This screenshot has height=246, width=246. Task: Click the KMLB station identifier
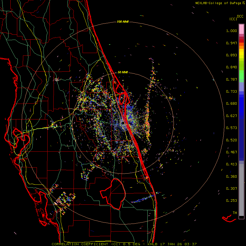pyautogui.click(x=153, y=244)
